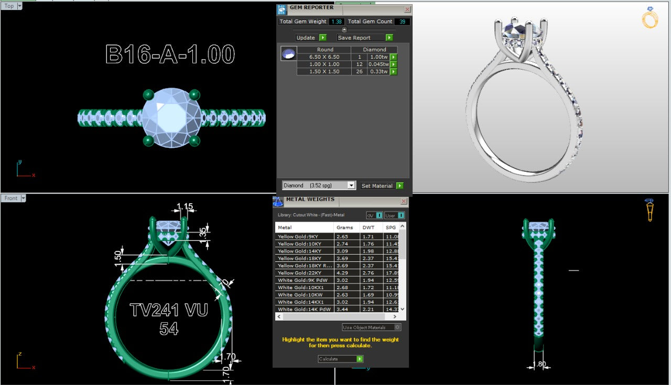Select the Yellow Gold:18KY R... row

click(337, 266)
